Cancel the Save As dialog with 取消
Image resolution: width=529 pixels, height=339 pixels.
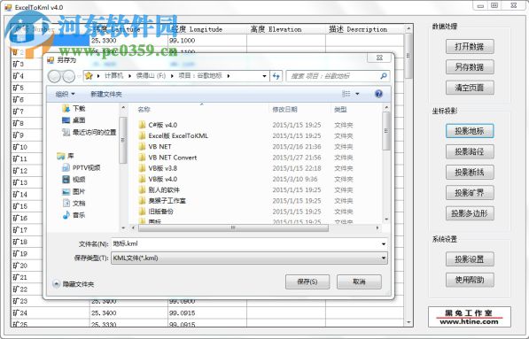coord(359,281)
